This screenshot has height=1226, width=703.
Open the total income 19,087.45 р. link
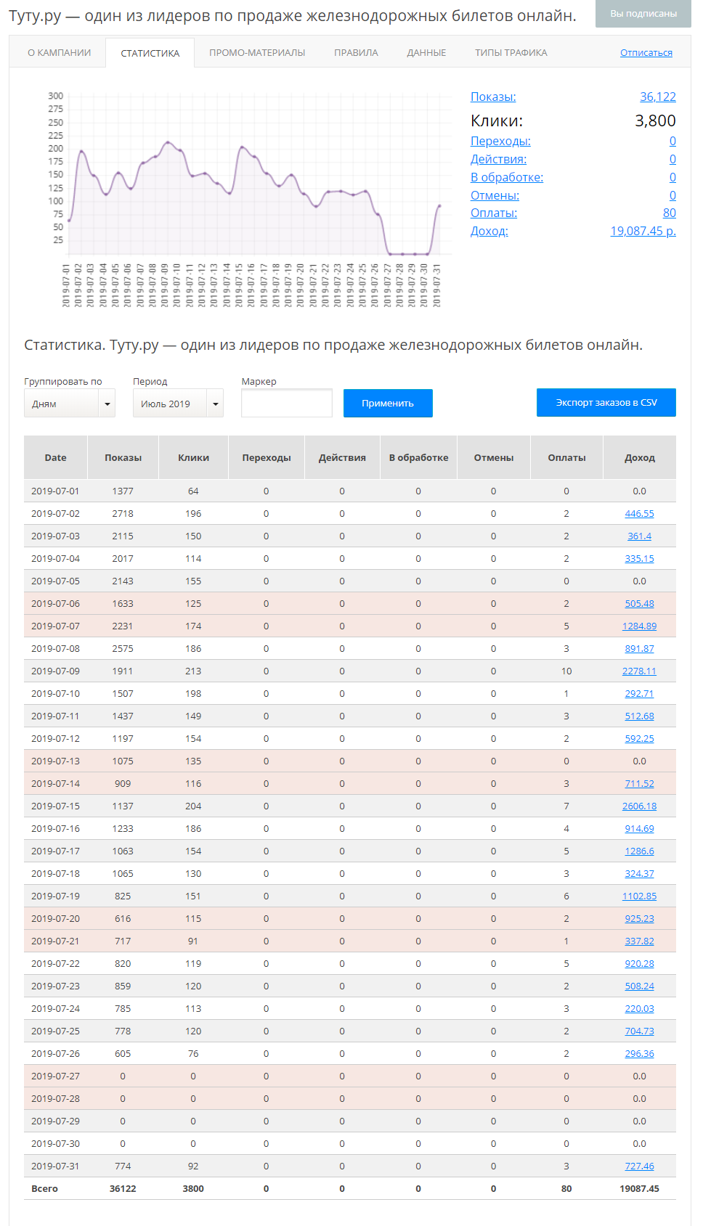point(643,231)
